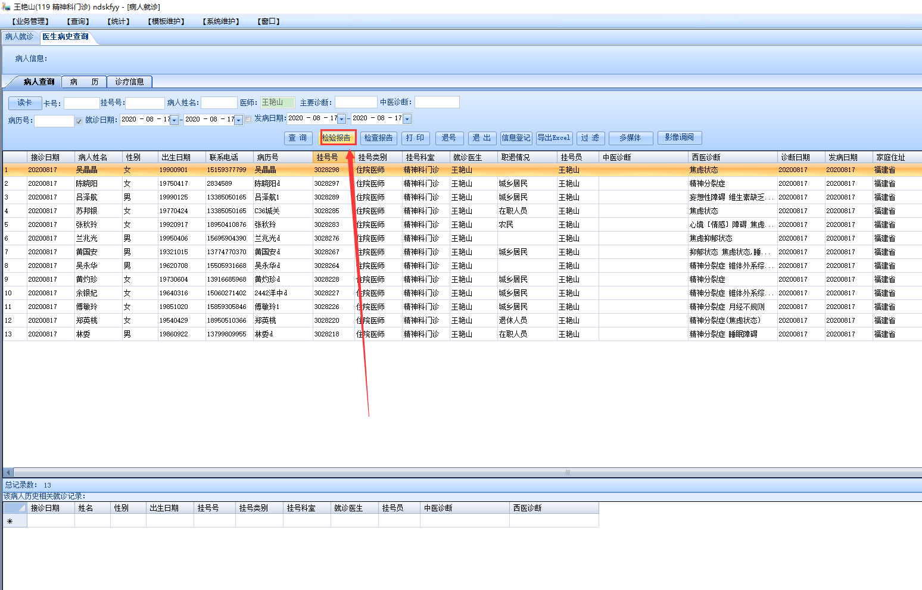Click the 导出Excel button
Image resolution: width=922 pixels, height=590 pixels.
click(x=554, y=138)
